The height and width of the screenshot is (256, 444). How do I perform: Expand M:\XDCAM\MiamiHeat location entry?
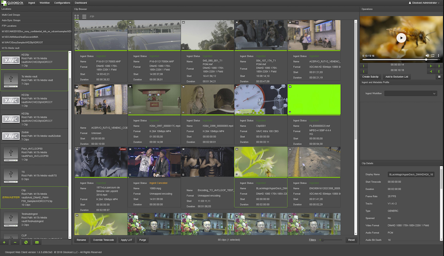pos(36,37)
